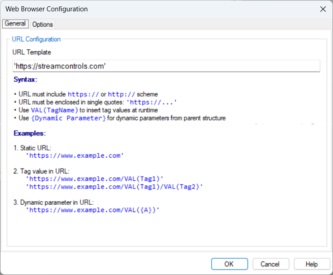
Task: Switch to the Options tab
Action: pos(42,24)
